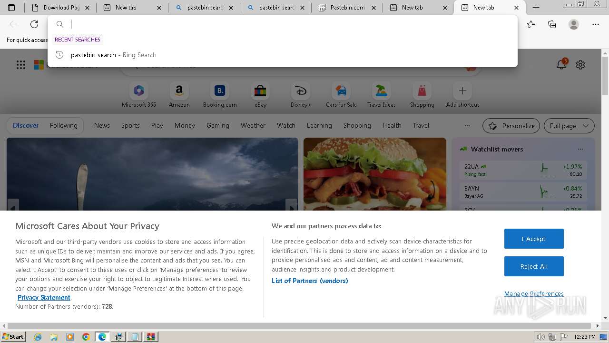Open the Weather category
Screen dimensions: 609x343
[x=253, y=125]
